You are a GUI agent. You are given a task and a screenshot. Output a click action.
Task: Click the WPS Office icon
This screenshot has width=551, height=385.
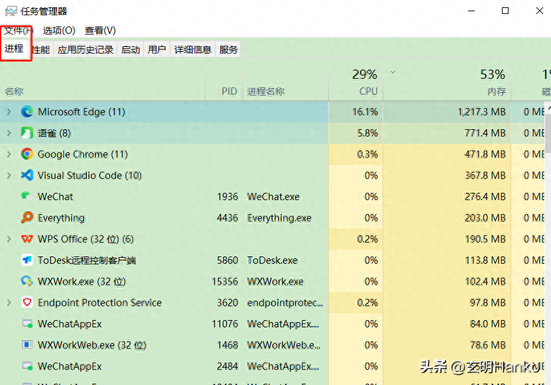click(x=27, y=239)
